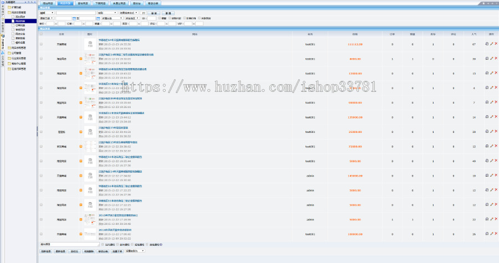
Task: Click the copy icon for the 145000.00 listing
Action: point(487,176)
